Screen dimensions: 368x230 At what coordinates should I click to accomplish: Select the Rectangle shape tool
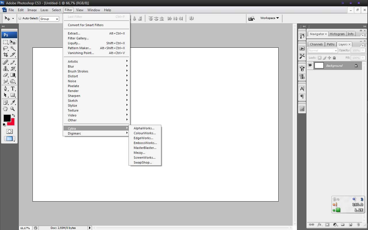(13, 95)
